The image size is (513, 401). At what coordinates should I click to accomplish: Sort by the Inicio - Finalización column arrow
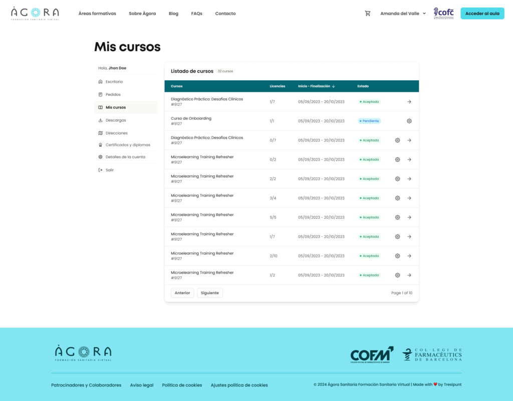pyautogui.click(x=334, y=86)
